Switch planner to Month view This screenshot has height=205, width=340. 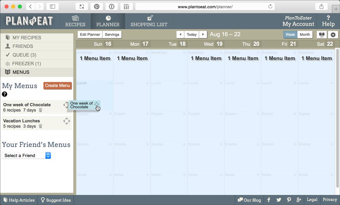[305, 34]
